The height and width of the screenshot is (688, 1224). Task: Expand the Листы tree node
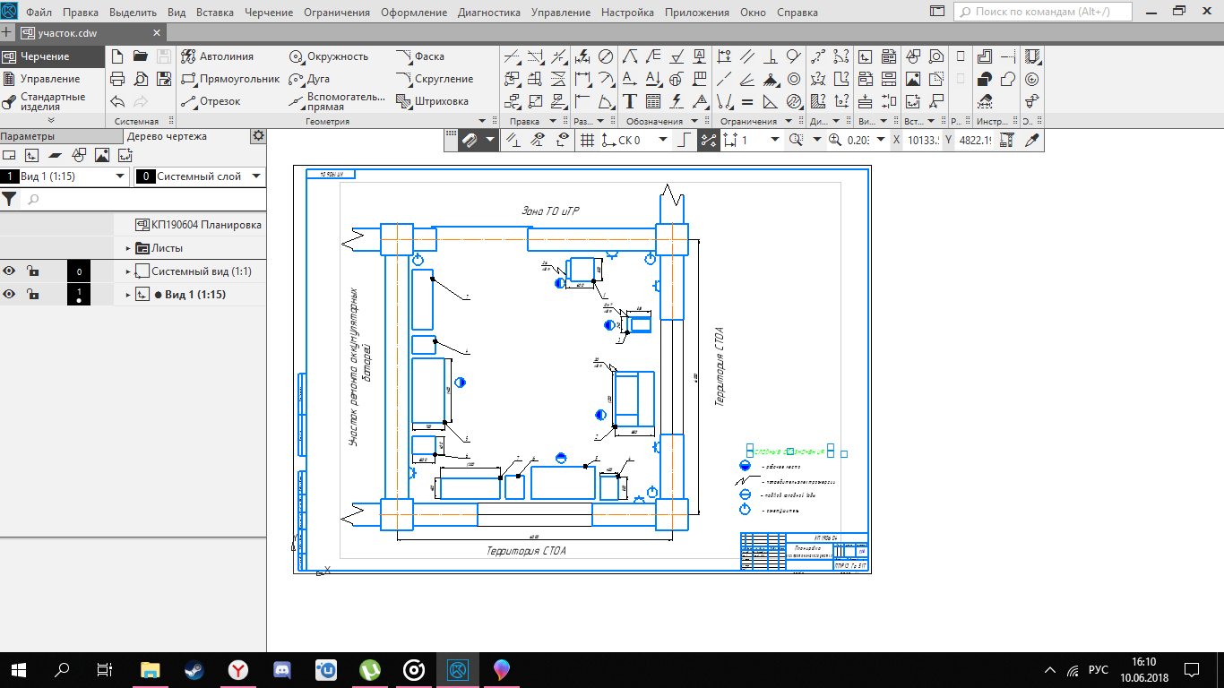click(128, 248)
